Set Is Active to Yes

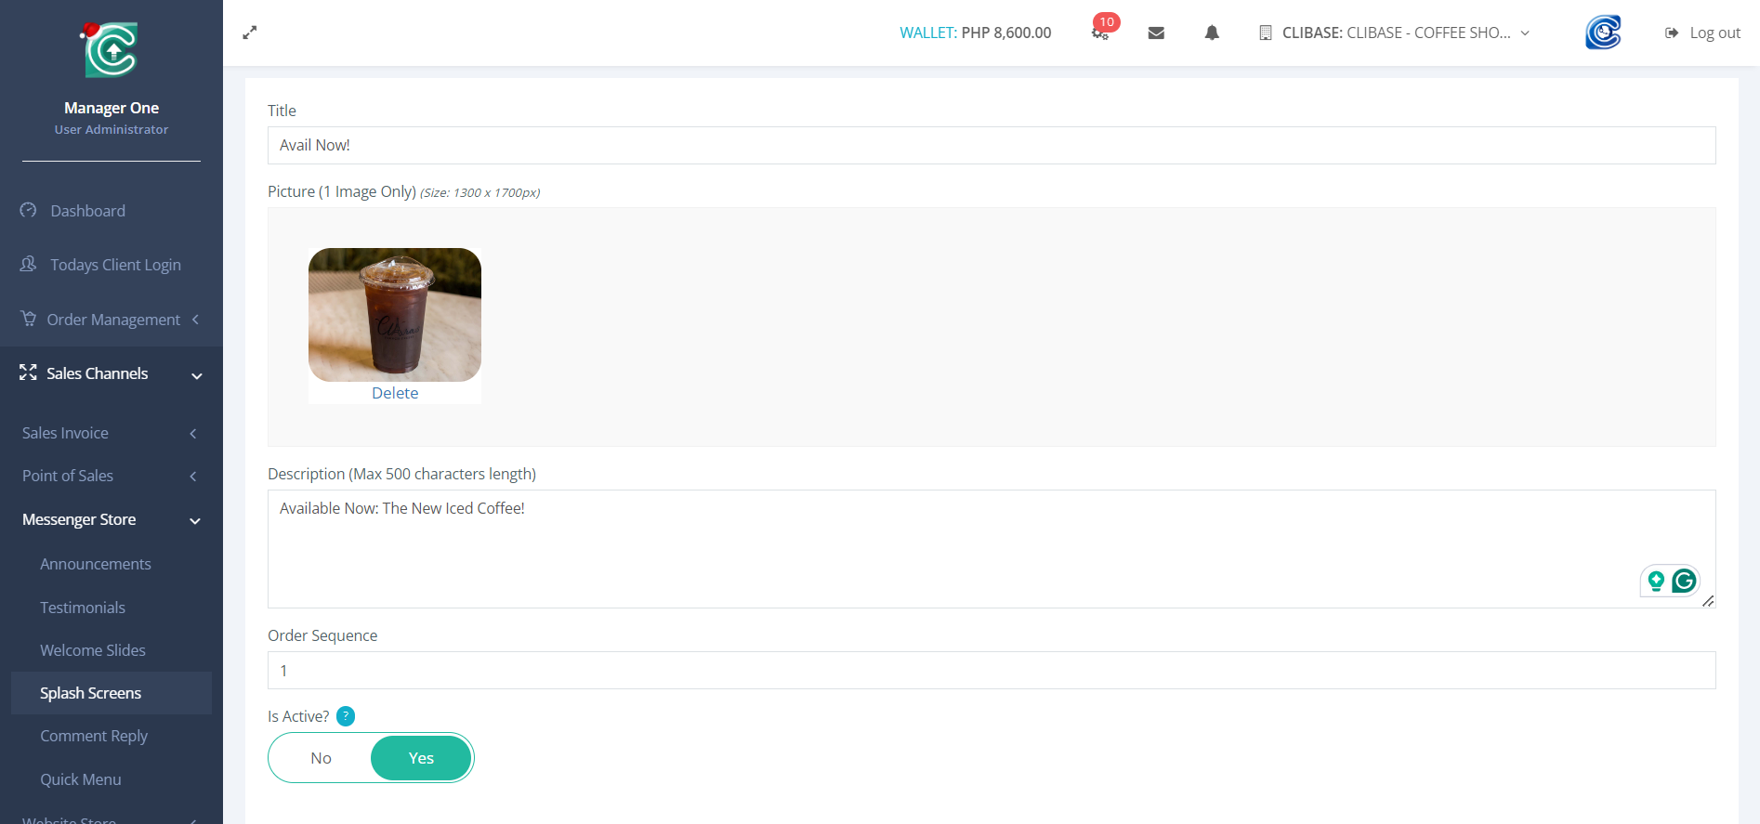(x=421, y=758)
